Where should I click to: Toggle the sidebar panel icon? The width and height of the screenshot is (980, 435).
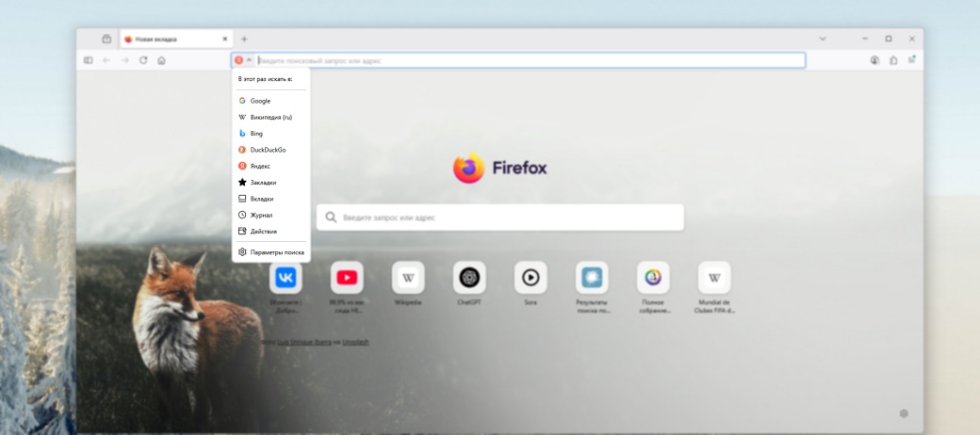coord(88,60)
